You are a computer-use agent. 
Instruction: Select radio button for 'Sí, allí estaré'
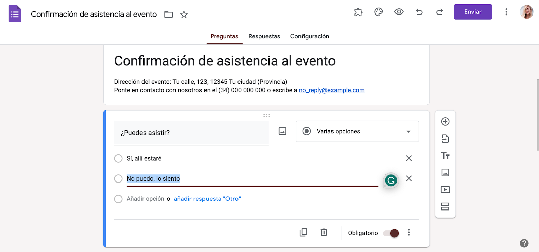tap(118, 158)
